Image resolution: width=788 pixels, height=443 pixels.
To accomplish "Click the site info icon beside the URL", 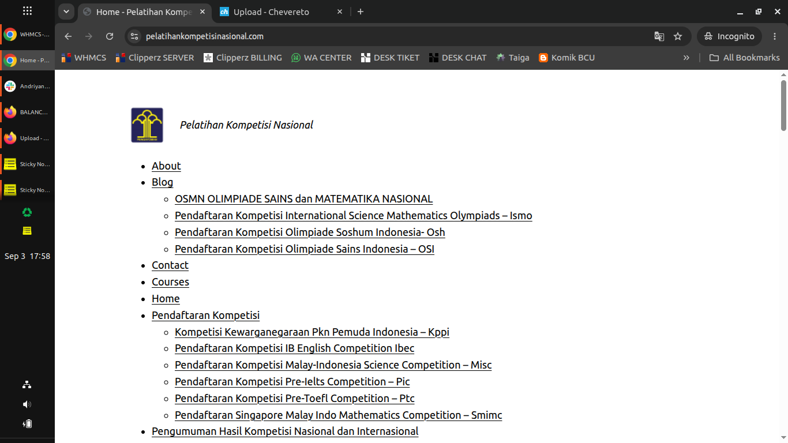I will coord(134,36).
